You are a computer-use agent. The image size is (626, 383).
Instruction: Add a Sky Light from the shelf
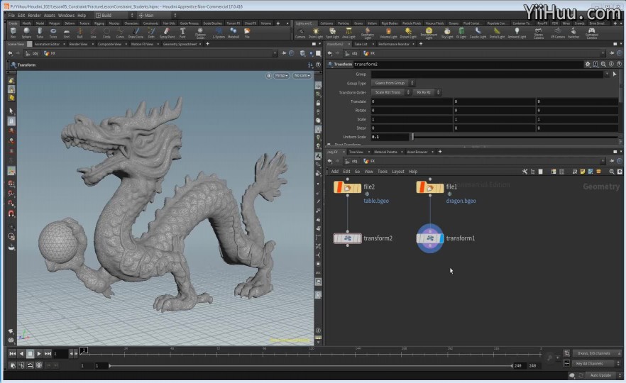(447, 33)
